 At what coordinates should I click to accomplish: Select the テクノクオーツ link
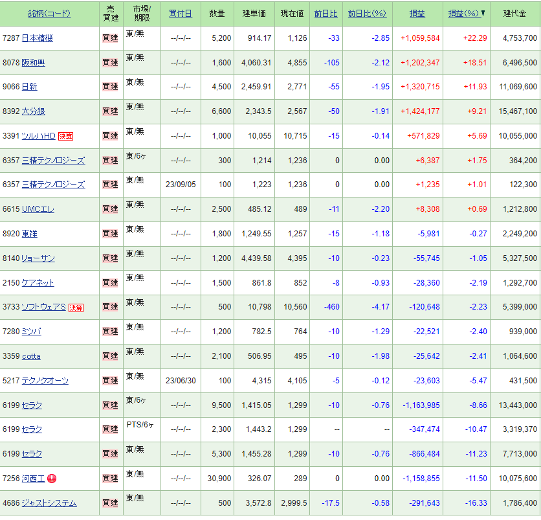point(45,381)
